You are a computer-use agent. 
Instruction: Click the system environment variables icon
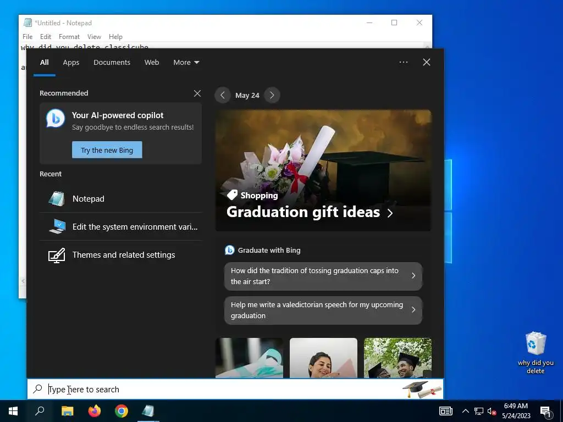click(57, 226)
